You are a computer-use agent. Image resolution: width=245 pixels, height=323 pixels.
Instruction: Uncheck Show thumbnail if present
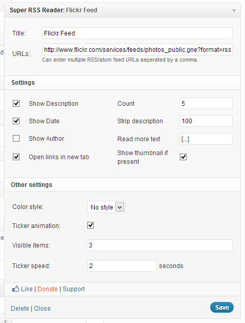[x=183, y=157]
